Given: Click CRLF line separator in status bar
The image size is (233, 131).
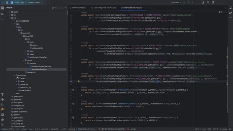Looking at the screenshot, I should pyautogui.click(x=209, y=129).
